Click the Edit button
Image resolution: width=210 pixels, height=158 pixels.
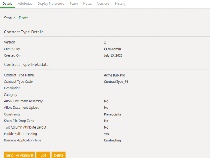click(x=43, y=155)
